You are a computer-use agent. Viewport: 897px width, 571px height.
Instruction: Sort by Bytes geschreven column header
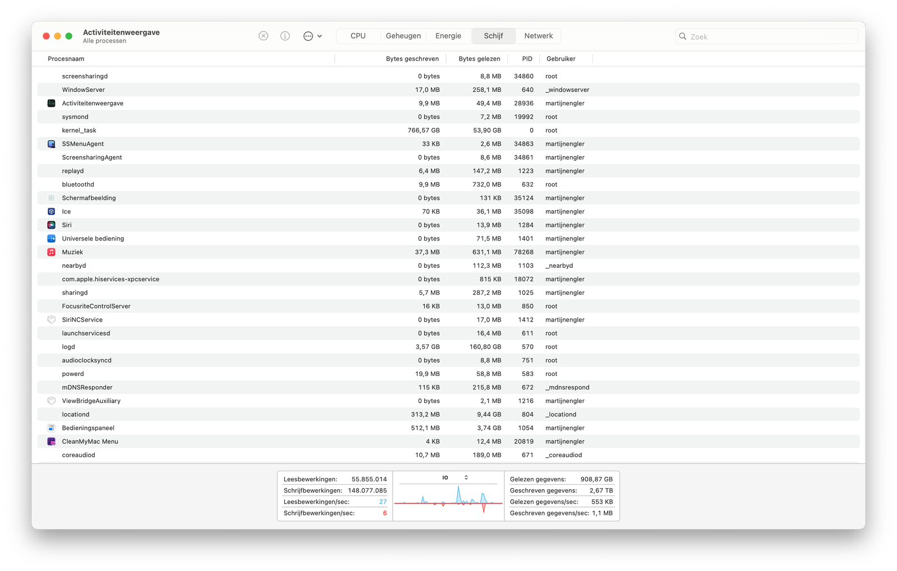[x=412, y=59]
